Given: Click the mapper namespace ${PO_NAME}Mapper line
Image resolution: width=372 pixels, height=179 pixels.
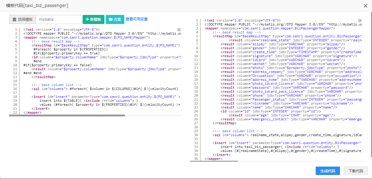Looking at the screenshot, I should (x=87, y=37).
